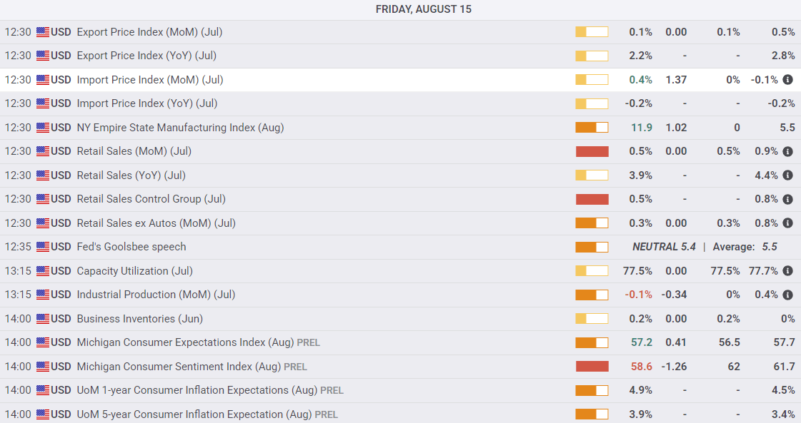Expand UoM 1-year Consumer Inflation Expectations row
The width and height of the screenshot is (801, 423).
coord(400,390)
